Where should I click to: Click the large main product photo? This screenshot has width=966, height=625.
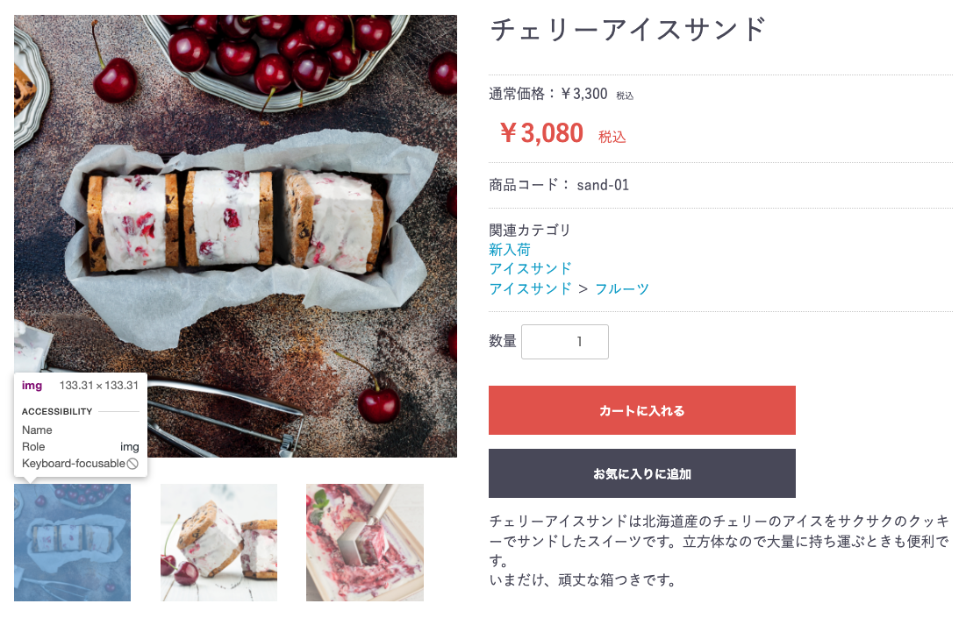pyautogui.click(x=235, y=236)
